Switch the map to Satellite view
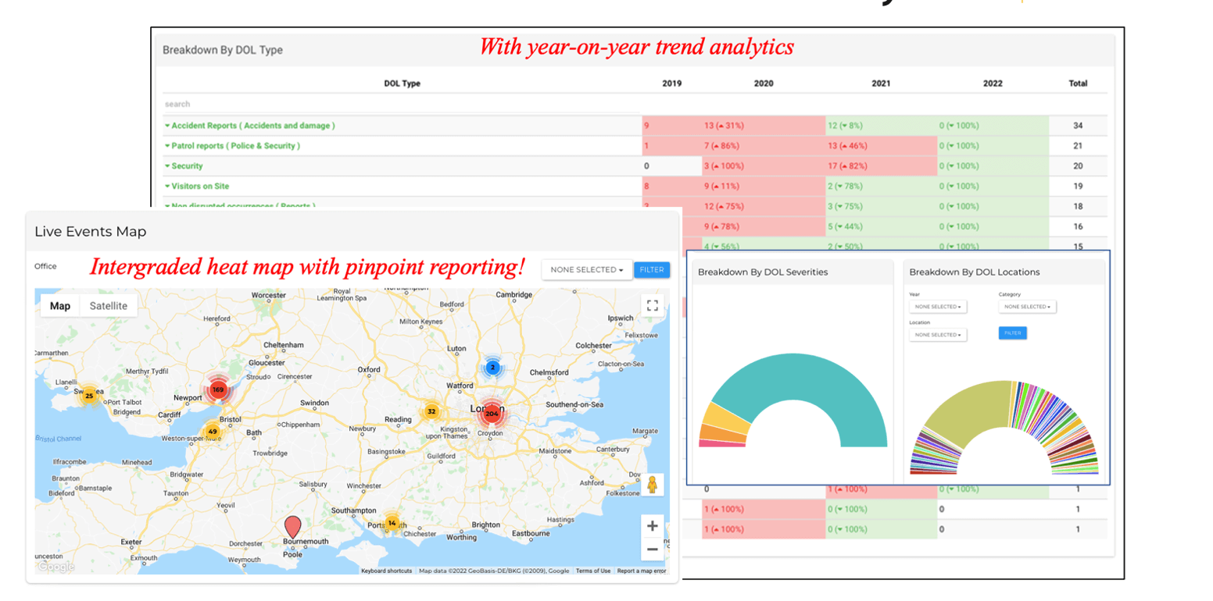Viewport: 1213px width, 601px height. 109,306
